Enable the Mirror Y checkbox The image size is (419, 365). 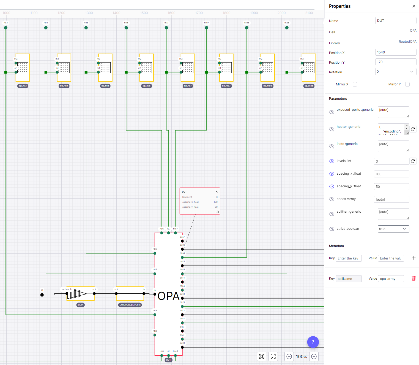click(x=407, y=84)
